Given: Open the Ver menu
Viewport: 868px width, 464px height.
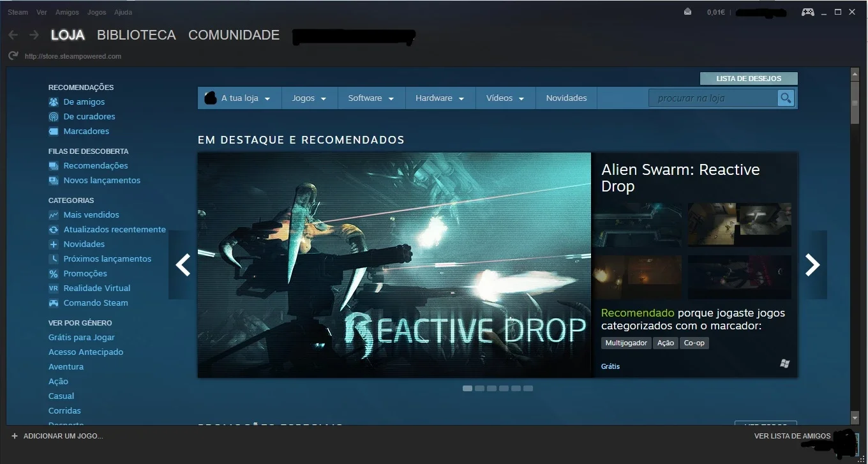Looking at the screenshot, I should [x=42, y=12].
